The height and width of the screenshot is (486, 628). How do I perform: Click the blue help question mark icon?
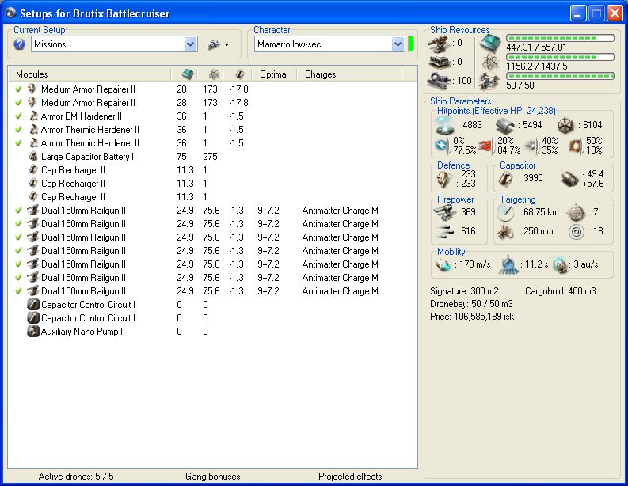(19, 44)
